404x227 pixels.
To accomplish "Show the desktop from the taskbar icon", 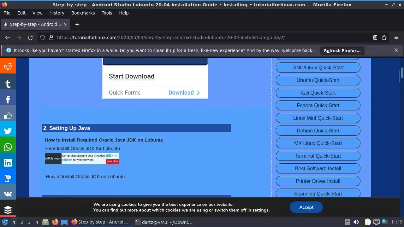I will pyautogui.click(x=64, y=222).
